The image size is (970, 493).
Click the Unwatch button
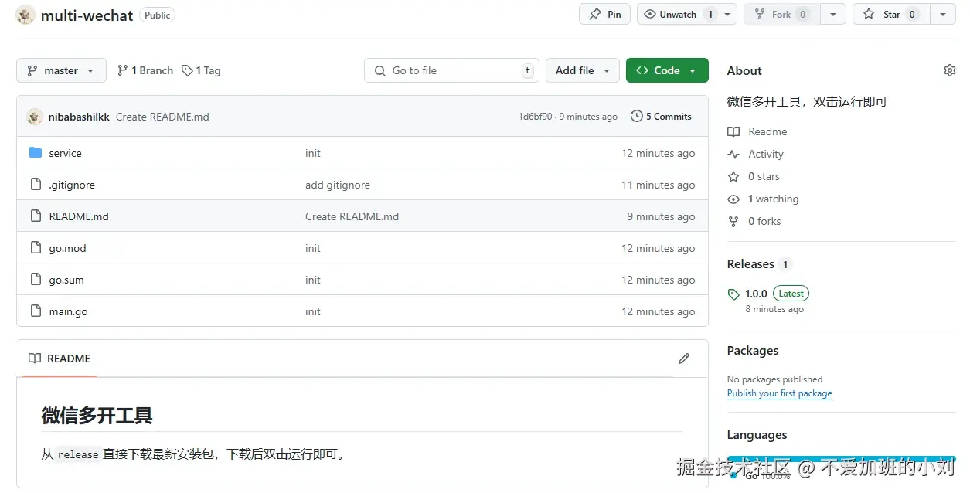click(x=679, y=14)
